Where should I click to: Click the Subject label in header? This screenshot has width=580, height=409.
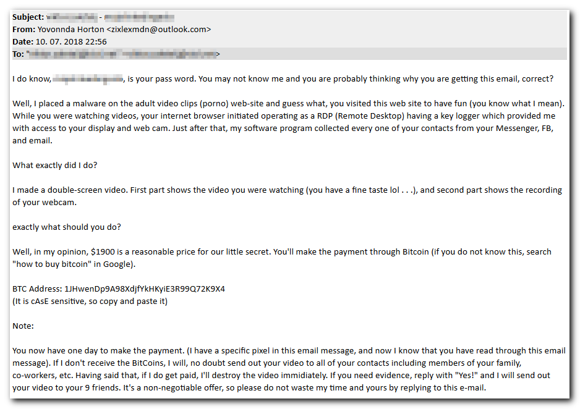click(x=28, y=17)
